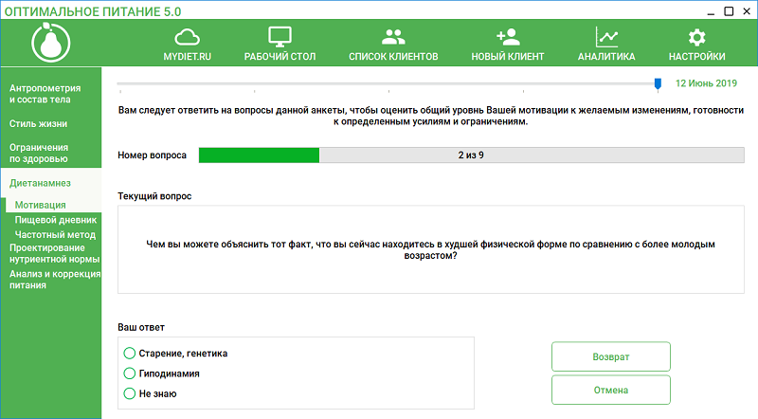Screen dimensions: 758x419
Task: Open 'Ограничения по здоровью' section
Action: tap(39, 153)
